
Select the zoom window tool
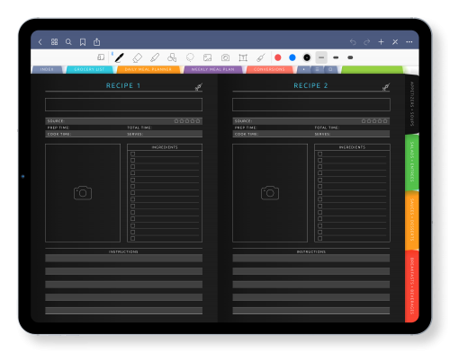click(101, 57)
